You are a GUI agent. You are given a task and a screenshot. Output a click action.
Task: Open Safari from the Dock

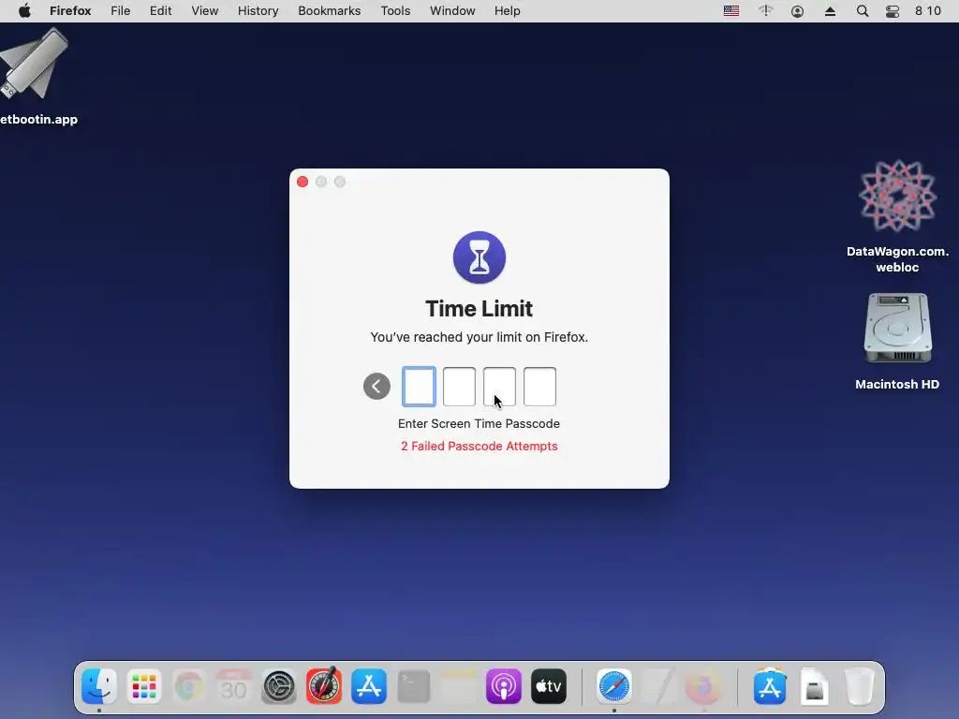pos(613,686)
